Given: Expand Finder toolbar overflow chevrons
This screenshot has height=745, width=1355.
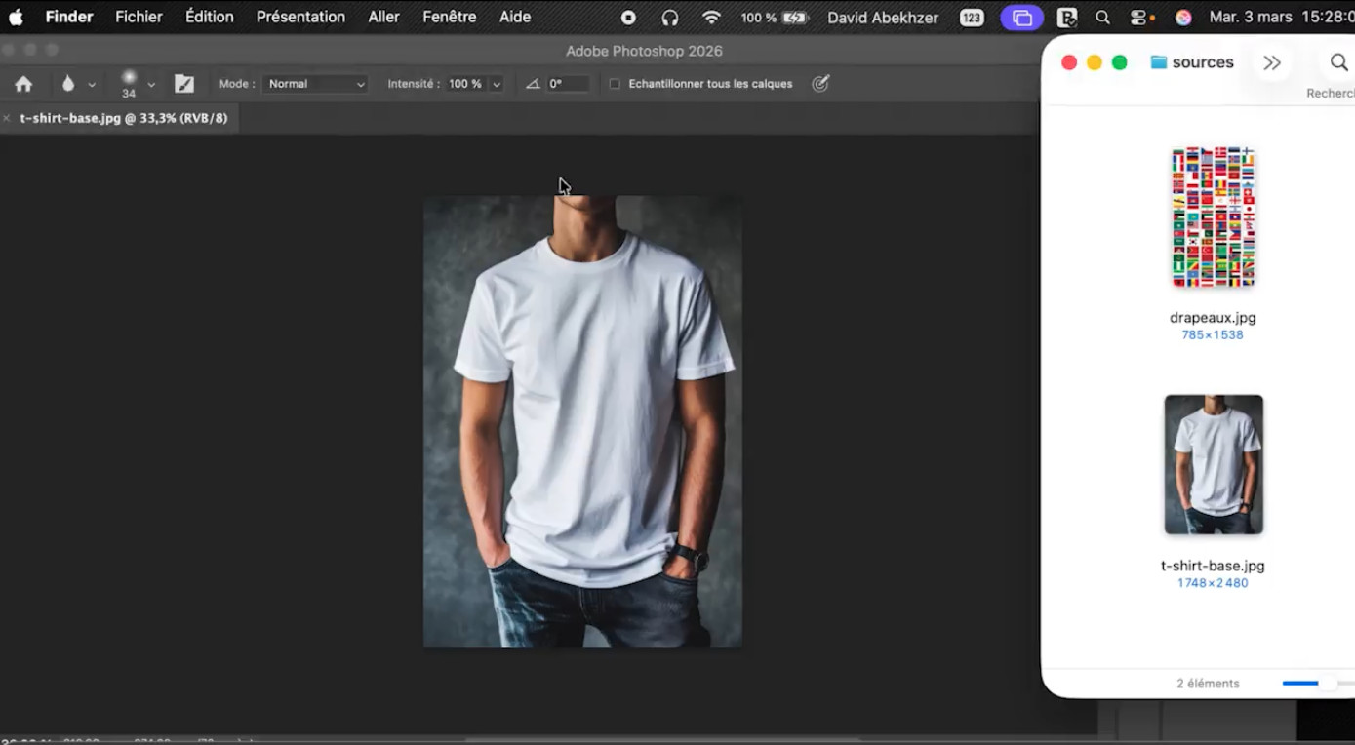Looking at the screenshot, I should [1271, 62].
